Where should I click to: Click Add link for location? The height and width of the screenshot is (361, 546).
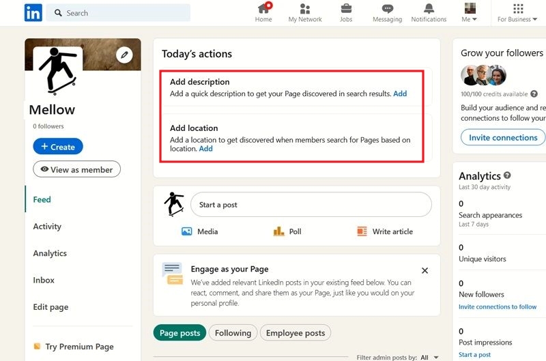click(x=206, y=149)
